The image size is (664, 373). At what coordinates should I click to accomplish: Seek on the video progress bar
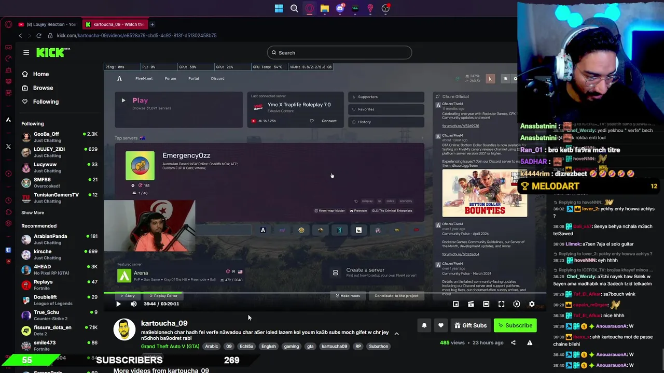325,293
